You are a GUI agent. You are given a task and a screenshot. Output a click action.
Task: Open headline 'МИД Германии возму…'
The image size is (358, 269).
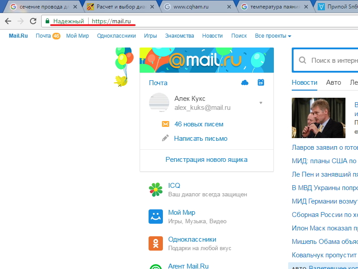pos(325,201)
